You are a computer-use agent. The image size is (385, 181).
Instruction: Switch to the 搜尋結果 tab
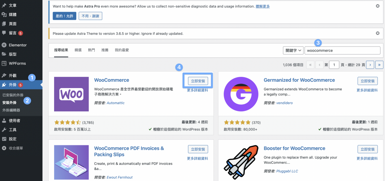[61, 50]
